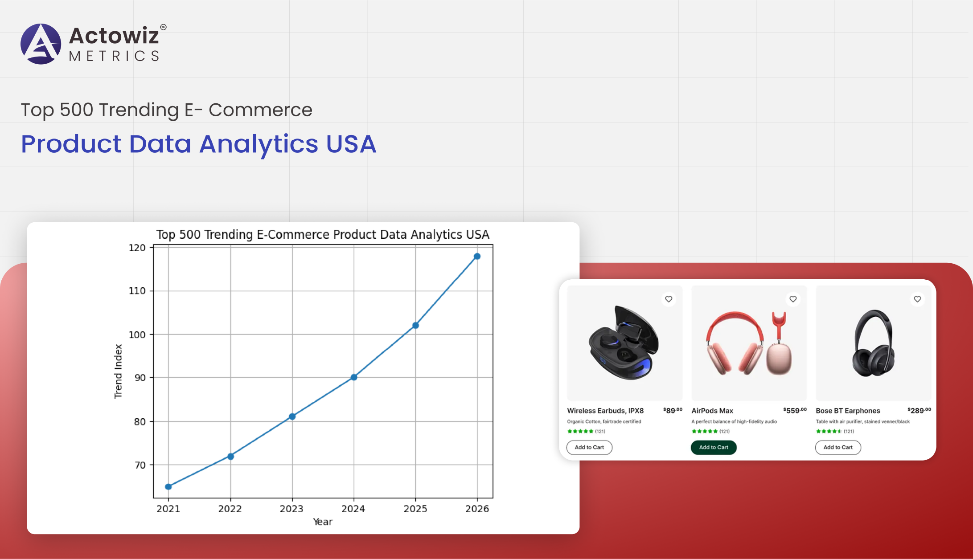Select the 2024 data point on trend line
The image size is (973, 559).
[354, 377]
